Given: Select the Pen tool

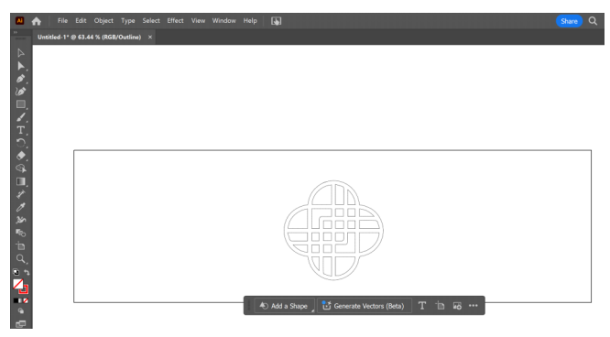Looking at the screenshot, I should [x=21, y=79].
